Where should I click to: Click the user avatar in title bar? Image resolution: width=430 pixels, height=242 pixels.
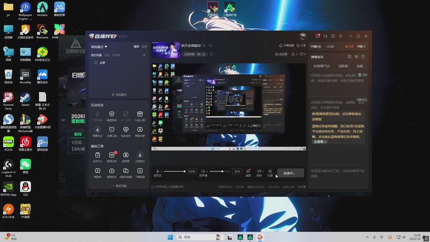pos(303,36)
